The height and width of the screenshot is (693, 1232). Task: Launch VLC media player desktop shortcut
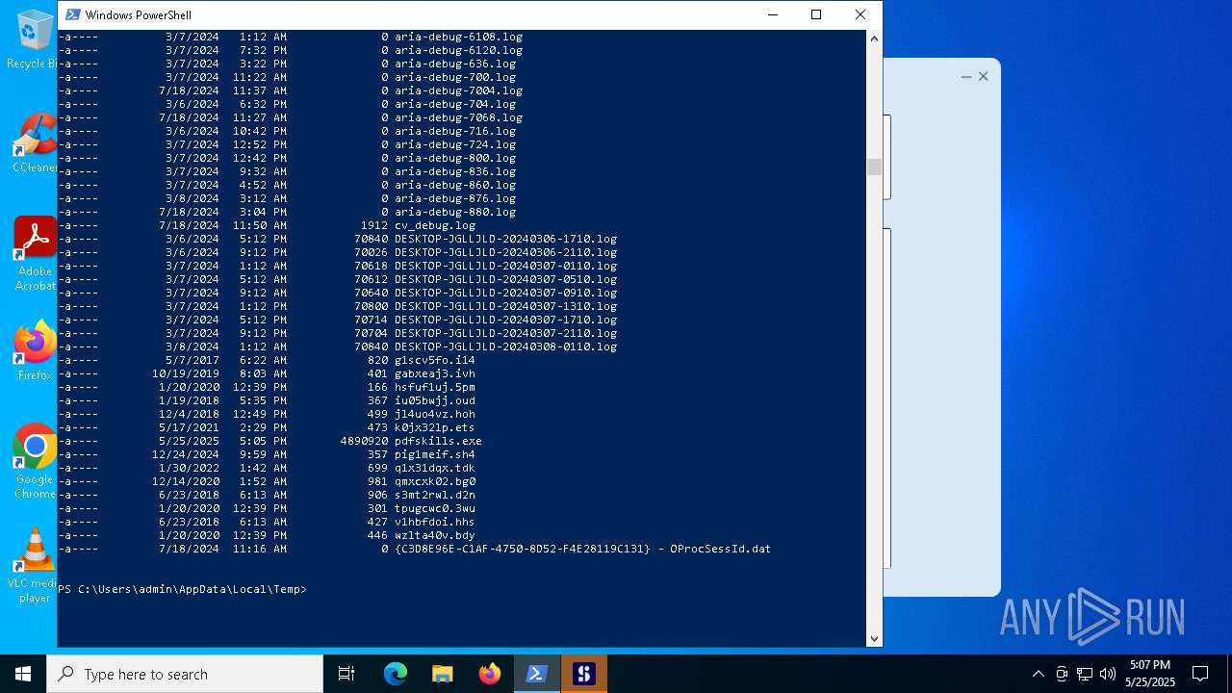35,566
